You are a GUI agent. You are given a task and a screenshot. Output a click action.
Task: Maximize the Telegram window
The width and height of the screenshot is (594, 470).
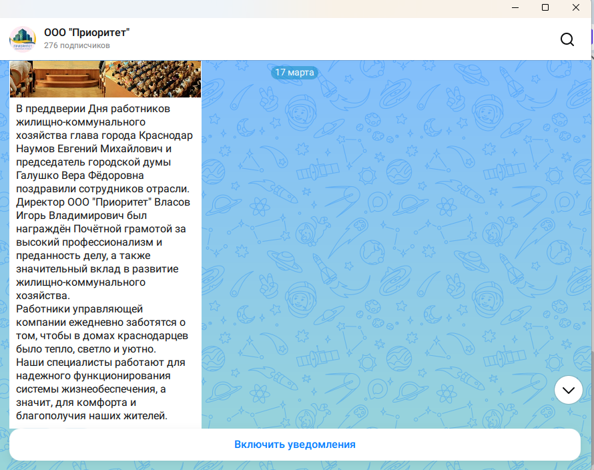pyautogui.click(x=545, y=7)
